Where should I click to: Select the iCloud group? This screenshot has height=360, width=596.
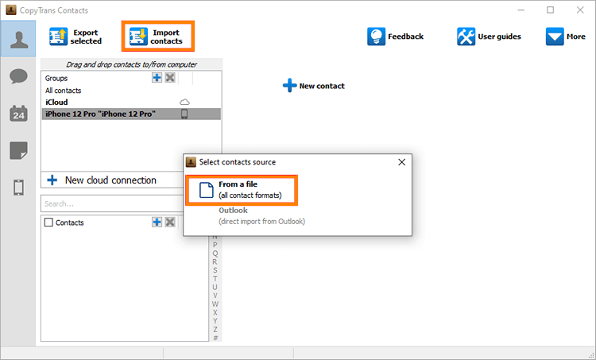pyautogui.click(x=57, y=103)
